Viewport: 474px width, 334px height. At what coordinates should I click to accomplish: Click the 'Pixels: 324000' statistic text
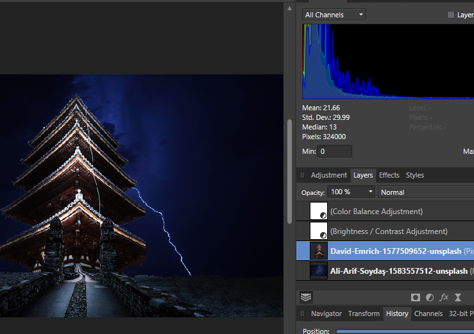(x=324, y=137)
